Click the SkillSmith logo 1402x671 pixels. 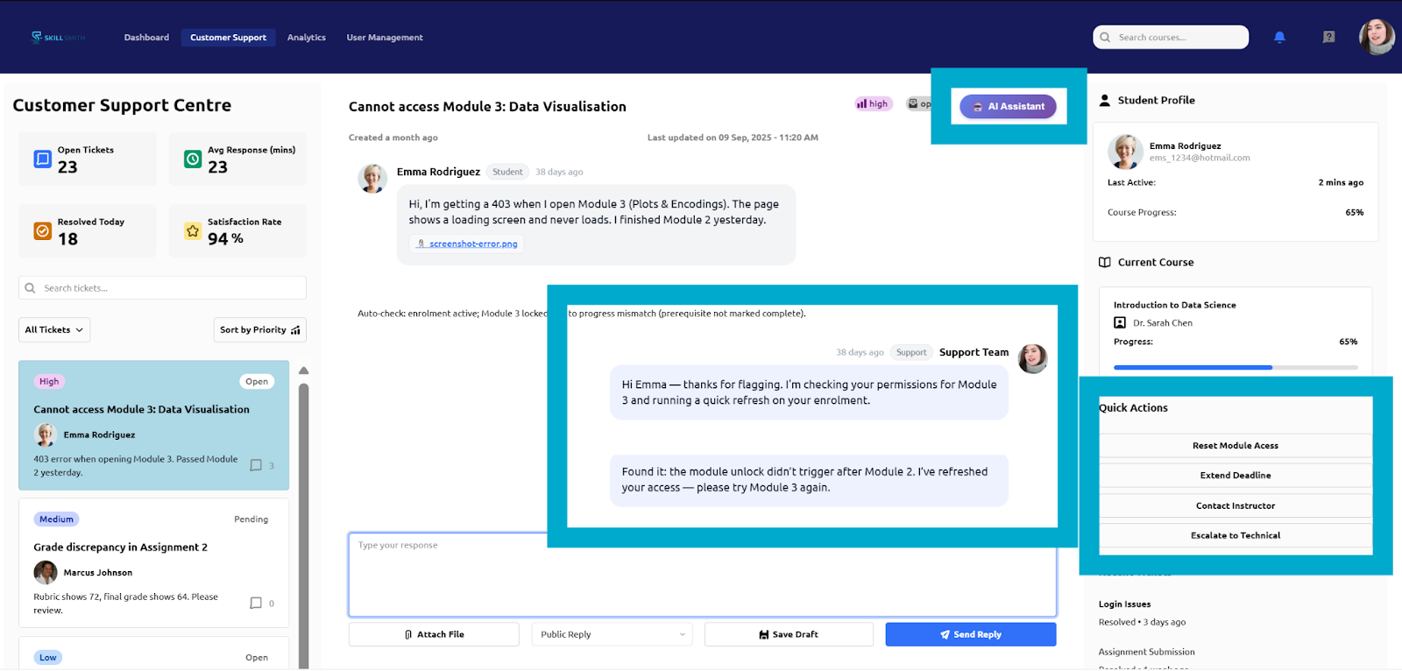[x=58, y=38]
